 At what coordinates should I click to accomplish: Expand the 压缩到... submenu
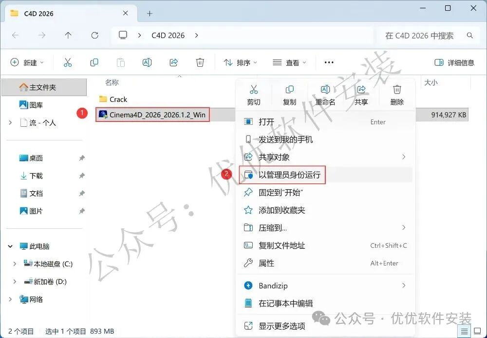pos(404,228)
